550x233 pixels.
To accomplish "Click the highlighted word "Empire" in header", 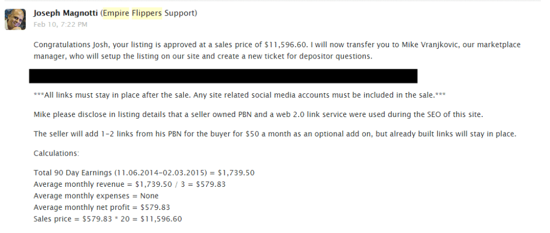I will (x=116, y=13).
